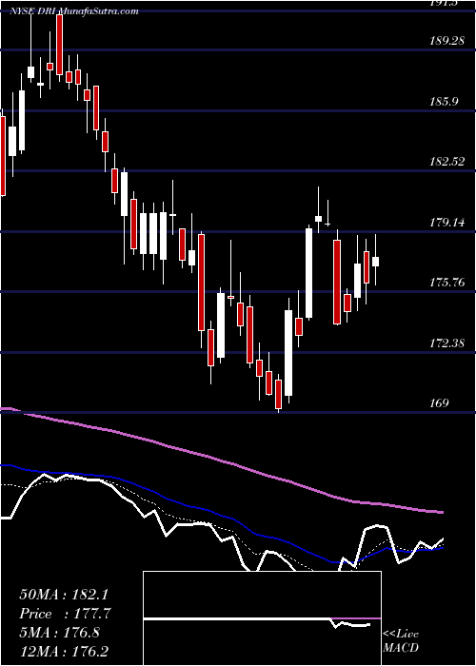Click the 185.9 price axis label
Screen dimensions: 476x666
click(x=446, y=102)
